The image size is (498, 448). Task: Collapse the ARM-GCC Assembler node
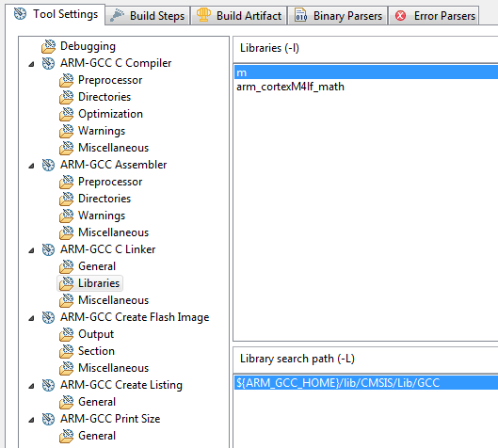pyautogui.click(x=31, y=166)
